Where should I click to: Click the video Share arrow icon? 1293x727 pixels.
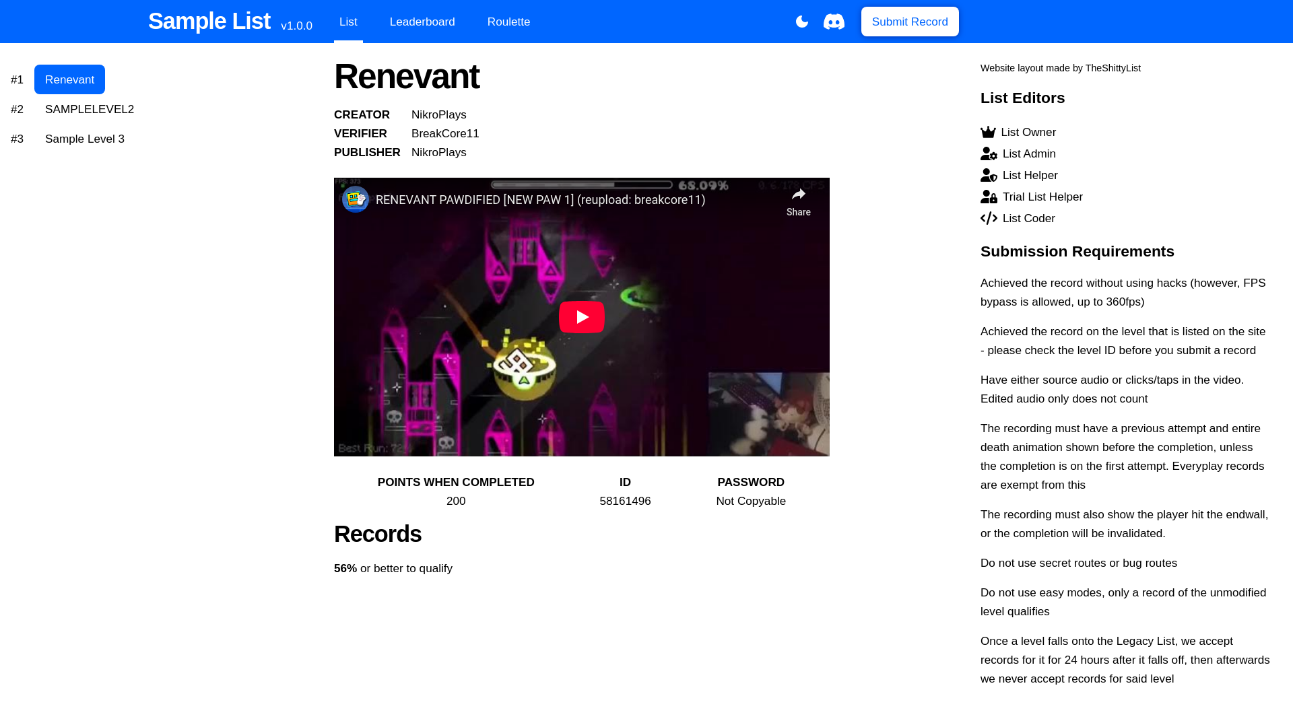pos(799,195)
